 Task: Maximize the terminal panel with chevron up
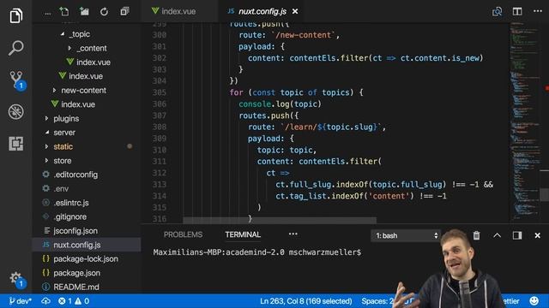click(x=497, y=235)
